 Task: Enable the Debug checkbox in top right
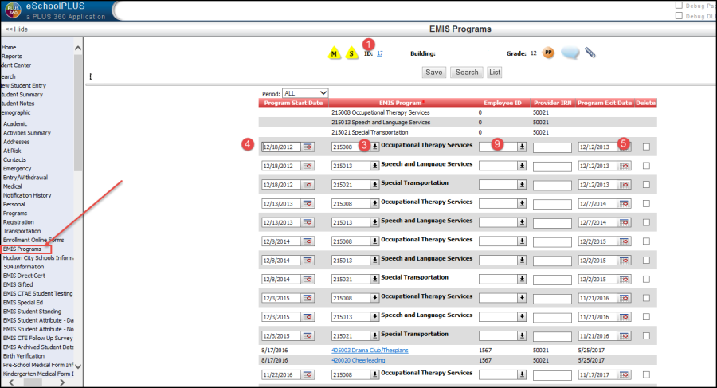click(x=679, y=5)
